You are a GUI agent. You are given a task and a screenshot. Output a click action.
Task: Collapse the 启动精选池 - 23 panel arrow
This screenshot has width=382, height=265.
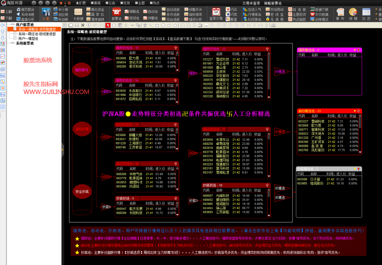click(x=359, y=111)
